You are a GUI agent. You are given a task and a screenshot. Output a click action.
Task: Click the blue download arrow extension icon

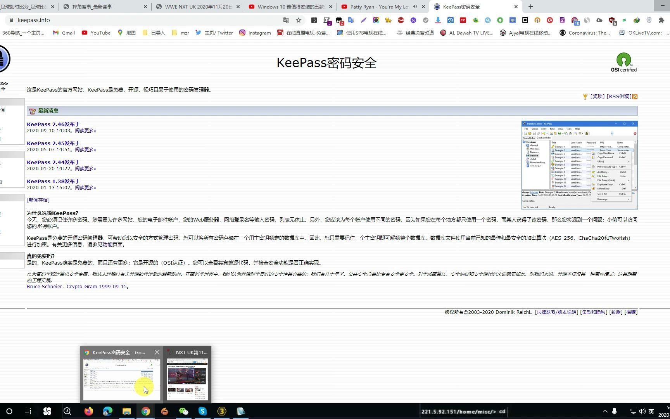(x=438, y=20)
